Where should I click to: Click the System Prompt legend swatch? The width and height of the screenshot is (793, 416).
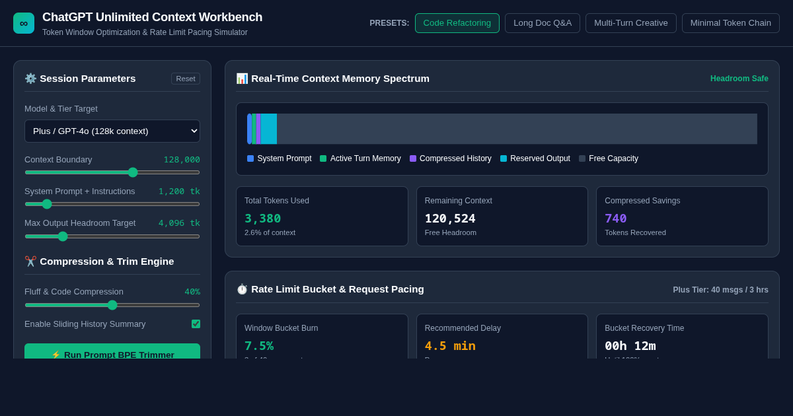(250, 158)
